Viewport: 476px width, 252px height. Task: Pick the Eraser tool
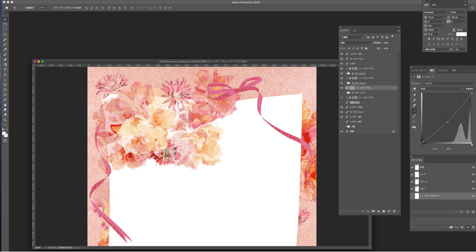(5, 60)
